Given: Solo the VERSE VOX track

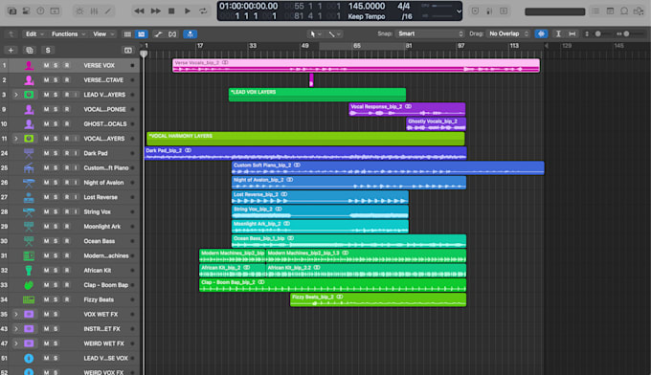Looking at the screenshot, I should pyautogui.click(x=56, y=66).
